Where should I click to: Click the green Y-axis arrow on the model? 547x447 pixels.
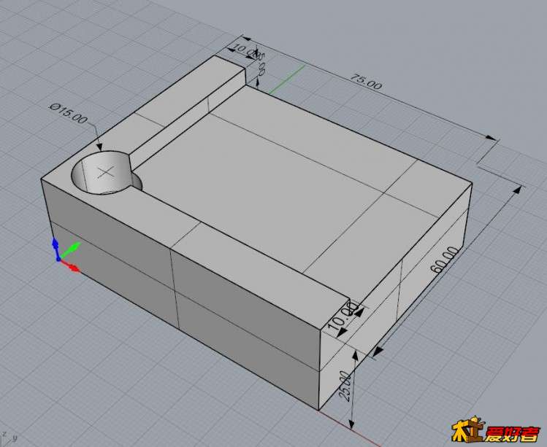70,249
